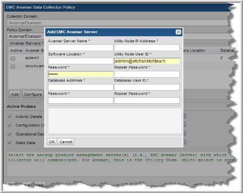Confirm the dialog with OK
The height and width of the screenshot is (193, 243).
52,142
